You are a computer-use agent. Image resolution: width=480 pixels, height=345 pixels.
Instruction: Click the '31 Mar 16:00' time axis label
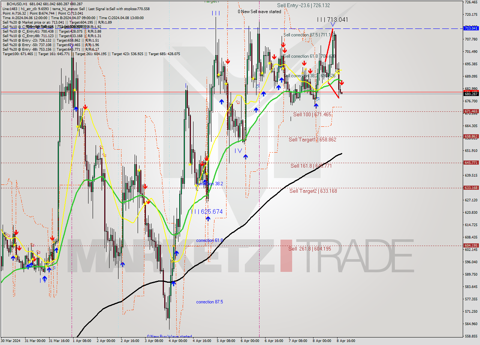click(x=60, y=341)
